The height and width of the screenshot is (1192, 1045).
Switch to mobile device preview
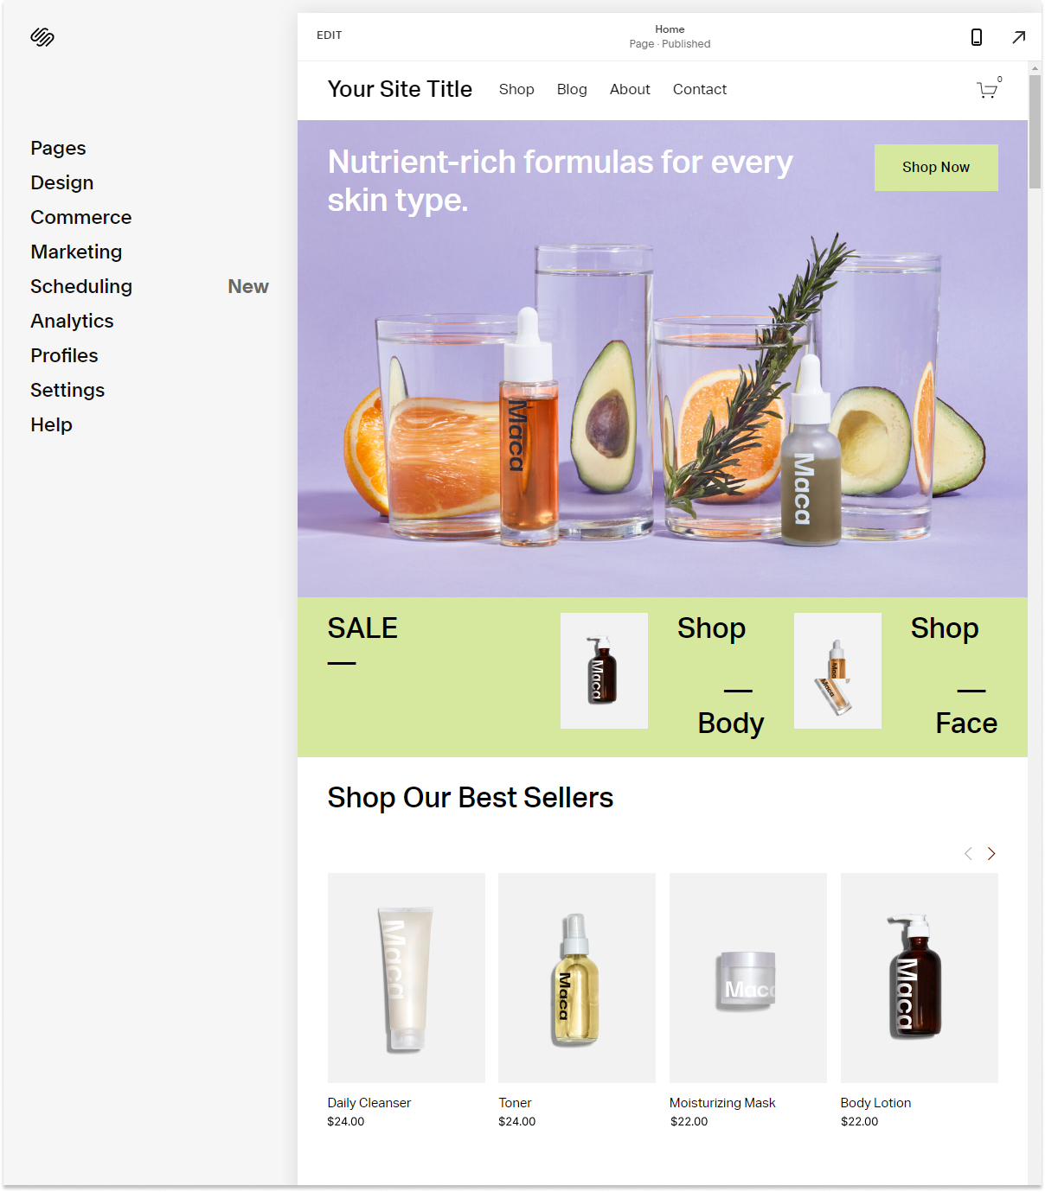click(977, 37)
